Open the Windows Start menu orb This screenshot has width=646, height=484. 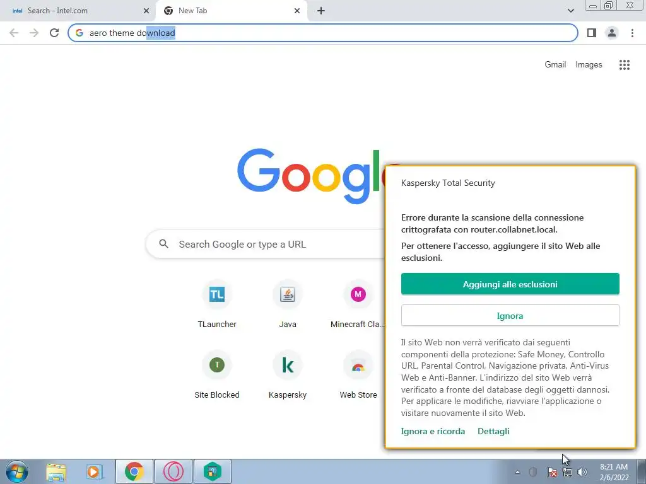pos(17,471)
